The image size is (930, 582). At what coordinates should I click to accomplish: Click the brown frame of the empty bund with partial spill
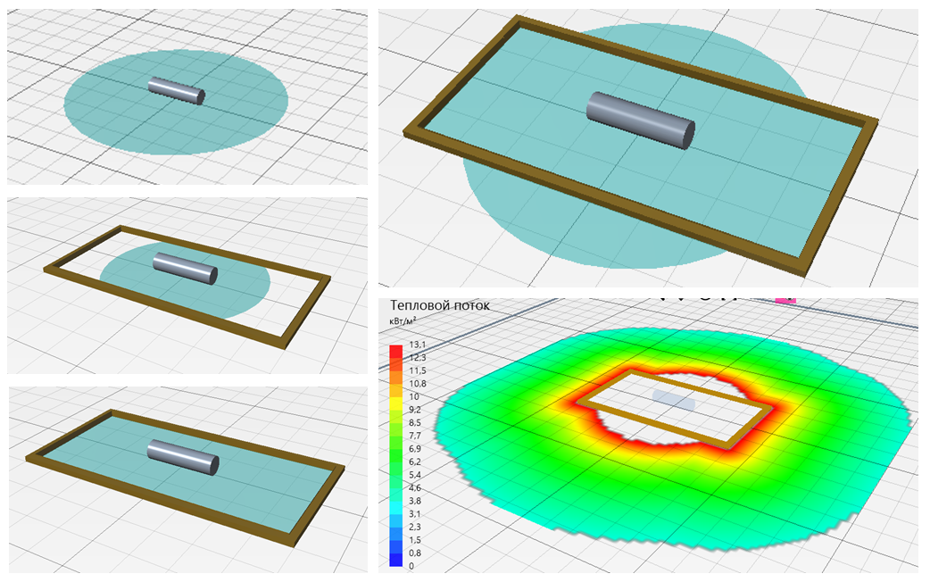[x=187, y=286]
